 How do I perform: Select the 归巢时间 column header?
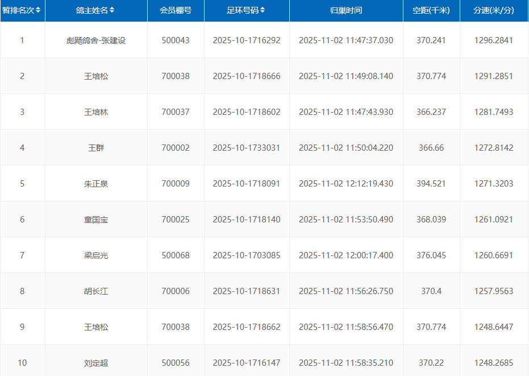pyautogui.click(x=345, y=10)
